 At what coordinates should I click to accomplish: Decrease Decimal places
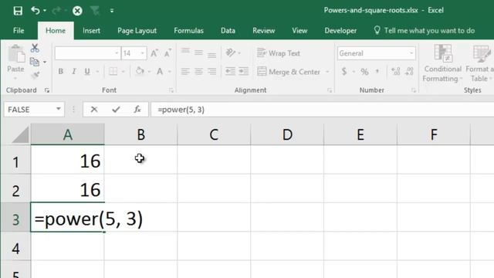tap(409, 72)
